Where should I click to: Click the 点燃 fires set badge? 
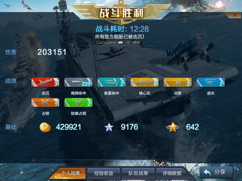coord(178,82)
